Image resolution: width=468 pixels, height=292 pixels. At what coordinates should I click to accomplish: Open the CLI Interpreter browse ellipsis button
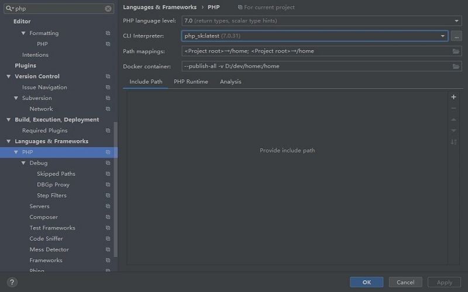pos(456,36)
